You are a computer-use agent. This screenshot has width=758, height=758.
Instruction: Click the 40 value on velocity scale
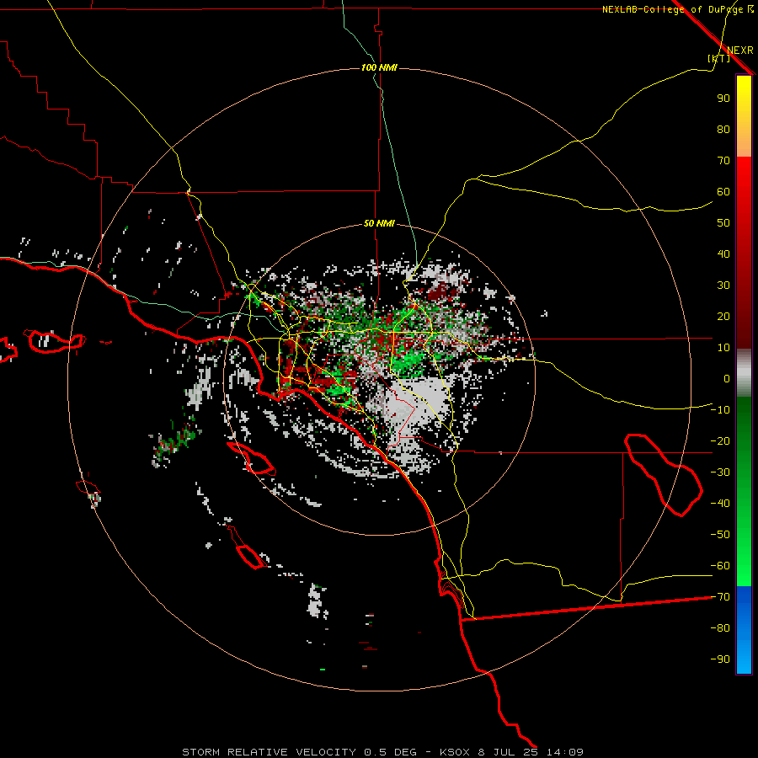[x=723, y=254]
